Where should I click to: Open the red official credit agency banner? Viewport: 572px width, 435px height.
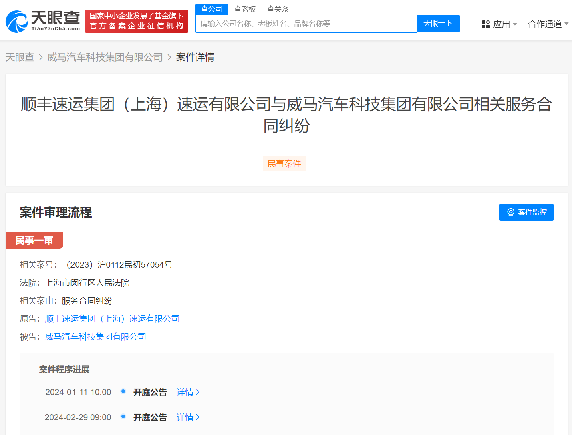click(x=137, y=21)
